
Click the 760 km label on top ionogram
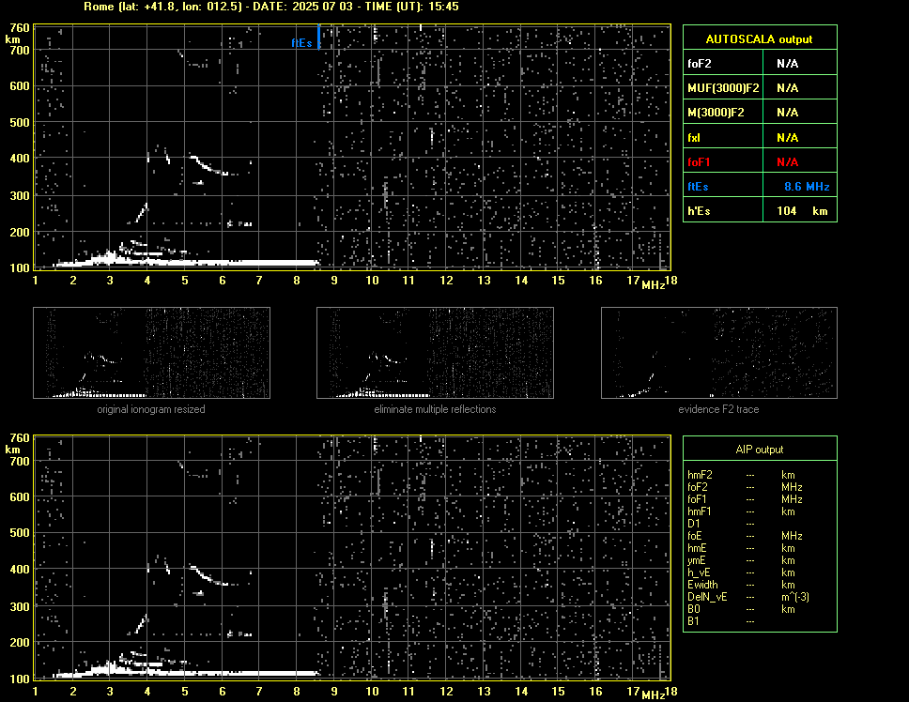[x=19, y=28]
